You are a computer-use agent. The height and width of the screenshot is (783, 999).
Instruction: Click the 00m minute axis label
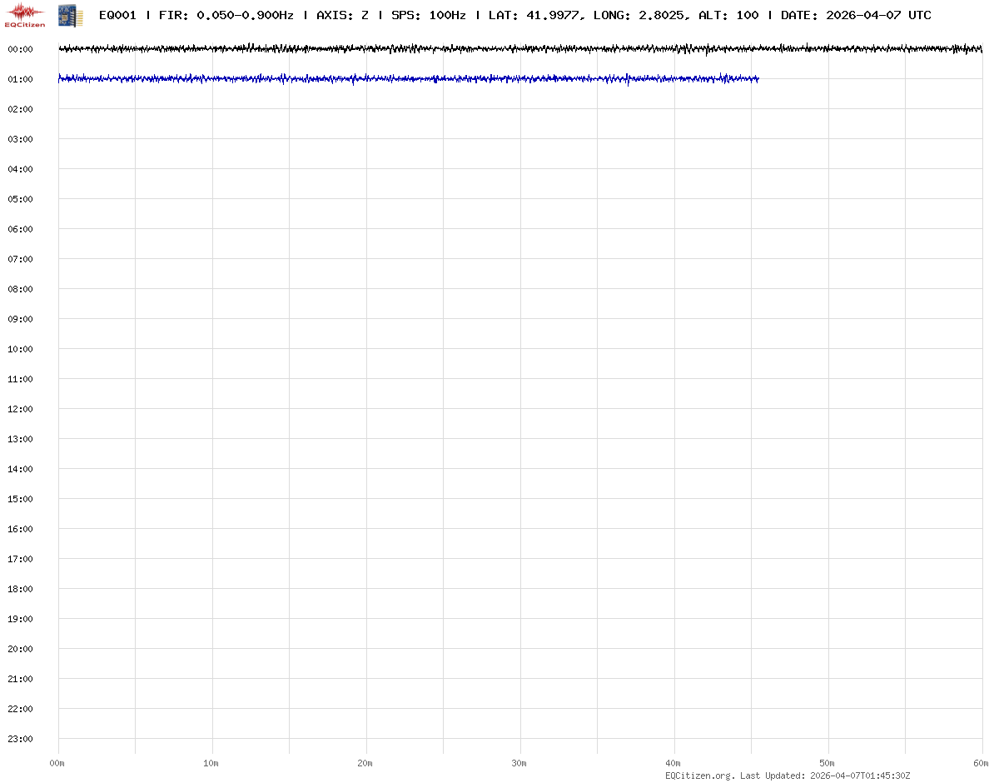(x=57, y=763)
